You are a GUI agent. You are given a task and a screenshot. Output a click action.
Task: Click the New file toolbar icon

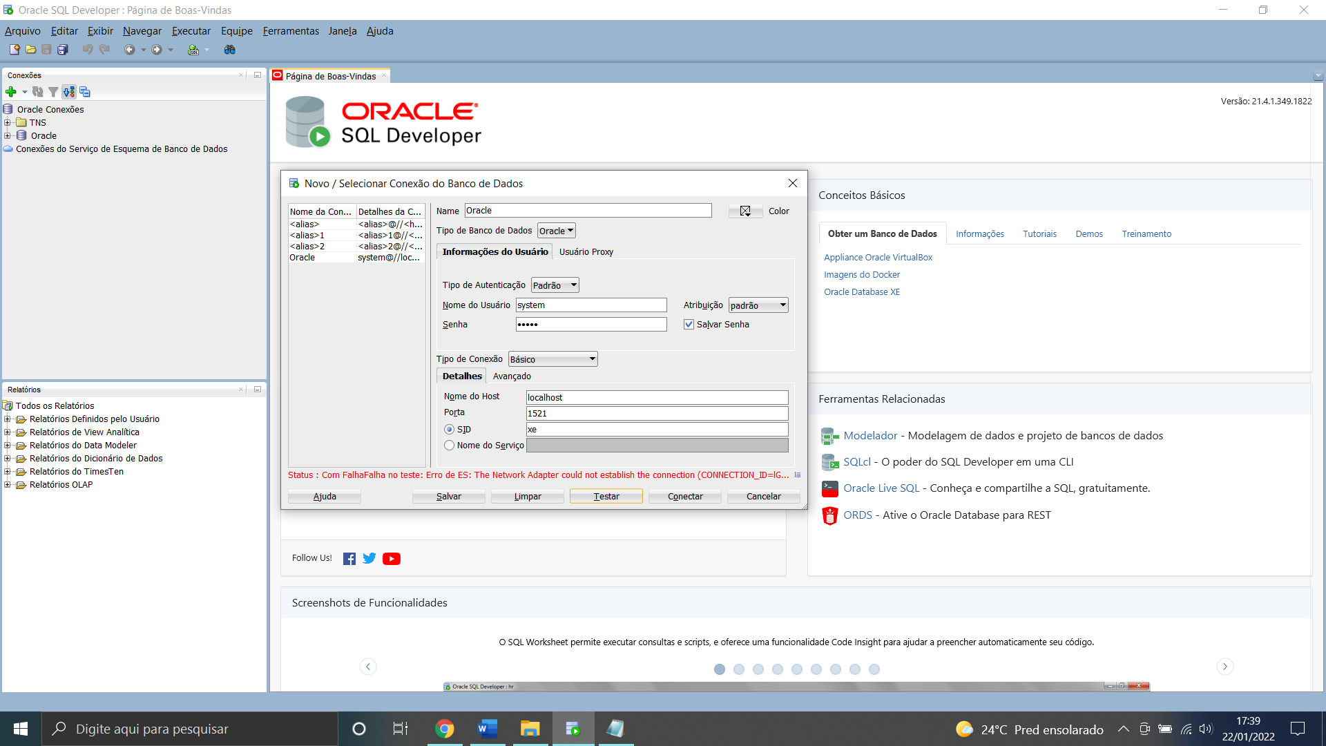[x=14, y=50]
